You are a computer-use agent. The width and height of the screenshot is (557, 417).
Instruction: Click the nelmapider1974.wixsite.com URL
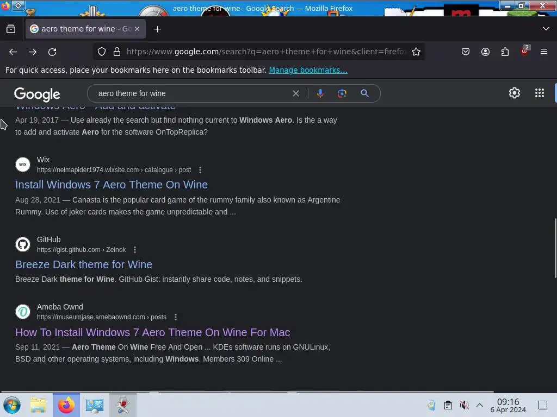click(x=114, y=170)
